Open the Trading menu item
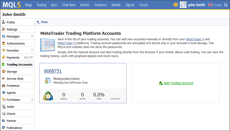The height and width of the screenshot is (131, 230). (x=41, y=5)
